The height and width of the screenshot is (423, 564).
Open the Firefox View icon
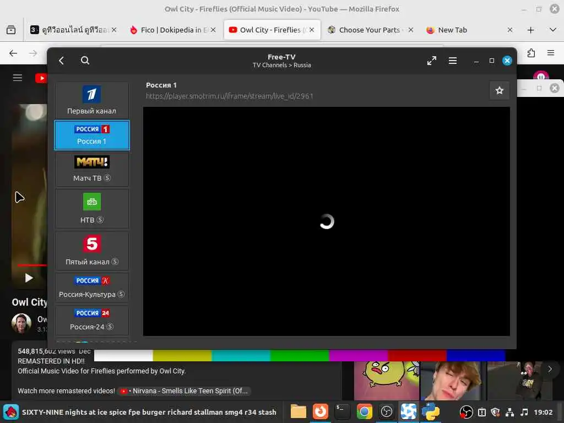pyautogui.click(x=11, y=30)
